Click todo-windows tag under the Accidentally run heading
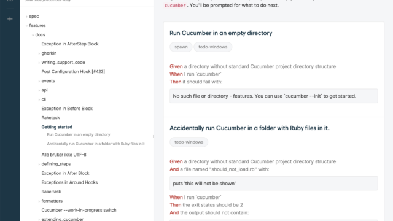 [x=189, y=142]
